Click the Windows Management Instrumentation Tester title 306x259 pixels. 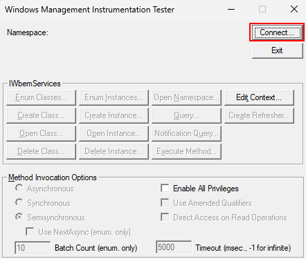pyautogui.click(x=89, y=10)
